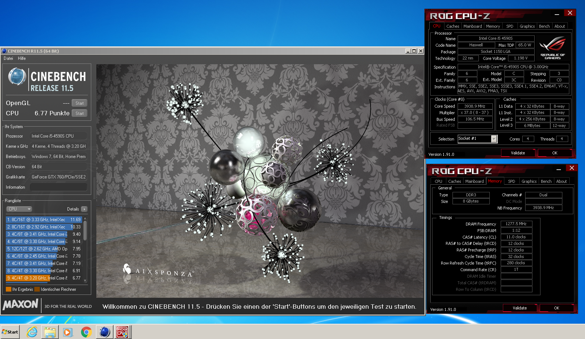Image resolution: width=585 pixels, height=339 pixels.
Task: Click ranking list scroll down arrow
Action: coord(85,281)
